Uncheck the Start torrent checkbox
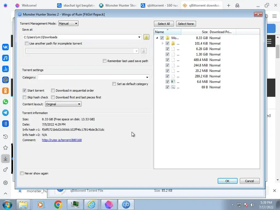 click(24, 91)
